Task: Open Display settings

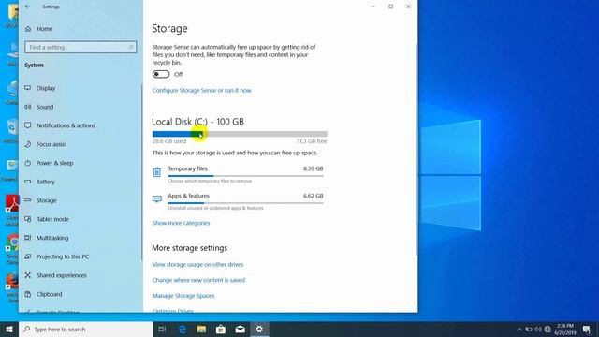Action: [x=46, y=88]
